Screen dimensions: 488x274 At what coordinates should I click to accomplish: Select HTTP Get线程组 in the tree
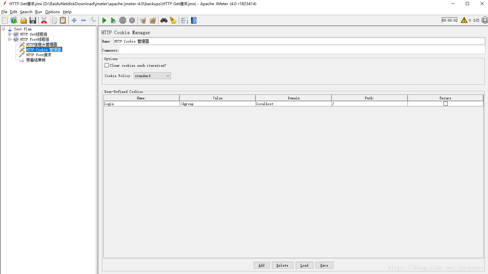click(x=33, y=34)
